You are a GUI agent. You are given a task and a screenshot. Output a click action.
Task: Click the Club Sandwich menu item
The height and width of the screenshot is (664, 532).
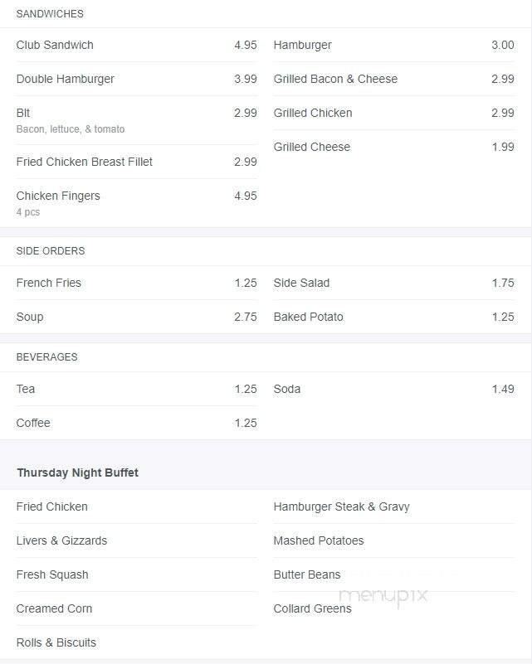(x=55, y=46)
